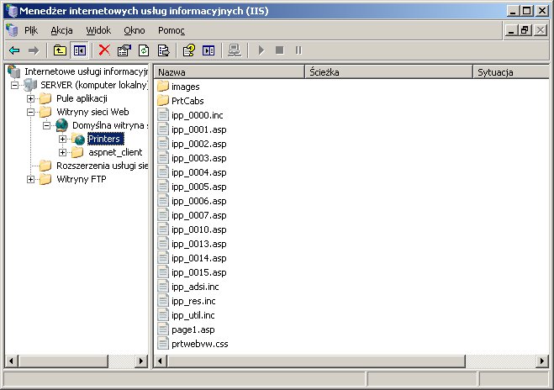The height and width of the screenshot is (390, 554).
Task: Click the page1.asp file icon
Action: click(163, 329)
